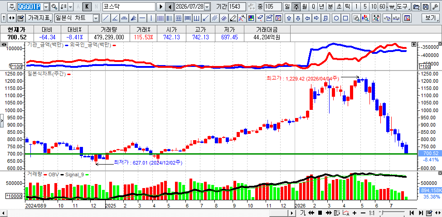
Task: Select the up arrow marker tool
Action: (289, 18)
